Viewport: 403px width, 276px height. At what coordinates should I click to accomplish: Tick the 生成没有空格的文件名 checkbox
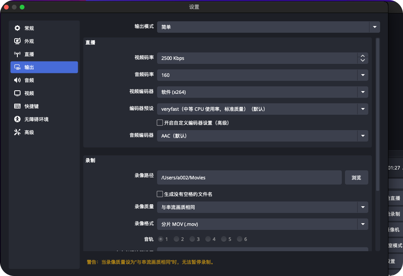coord(160,194)
